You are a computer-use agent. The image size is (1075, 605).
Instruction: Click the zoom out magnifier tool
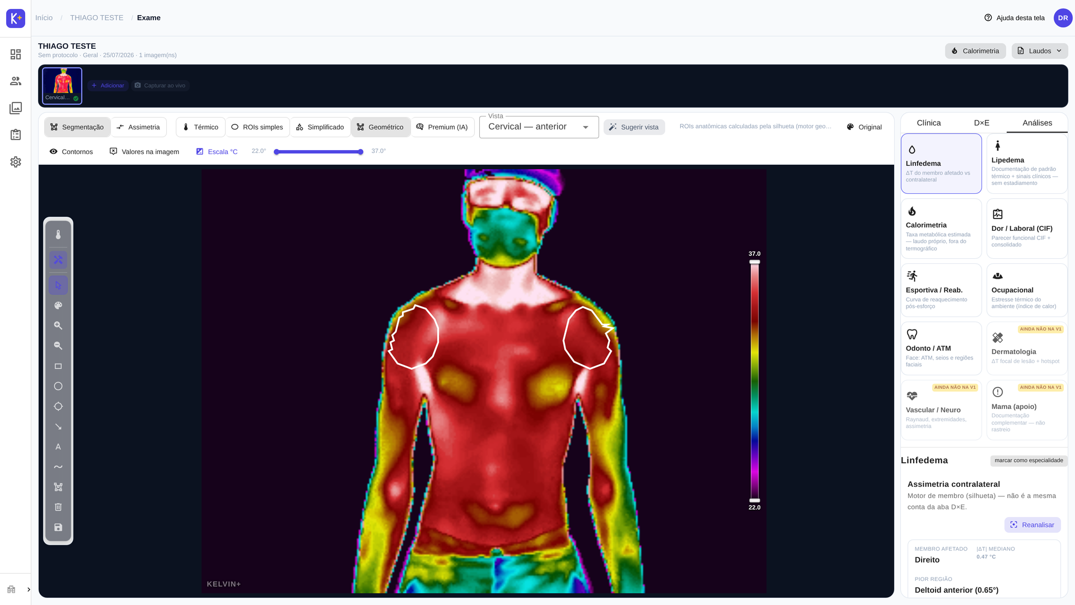(58, 346)
